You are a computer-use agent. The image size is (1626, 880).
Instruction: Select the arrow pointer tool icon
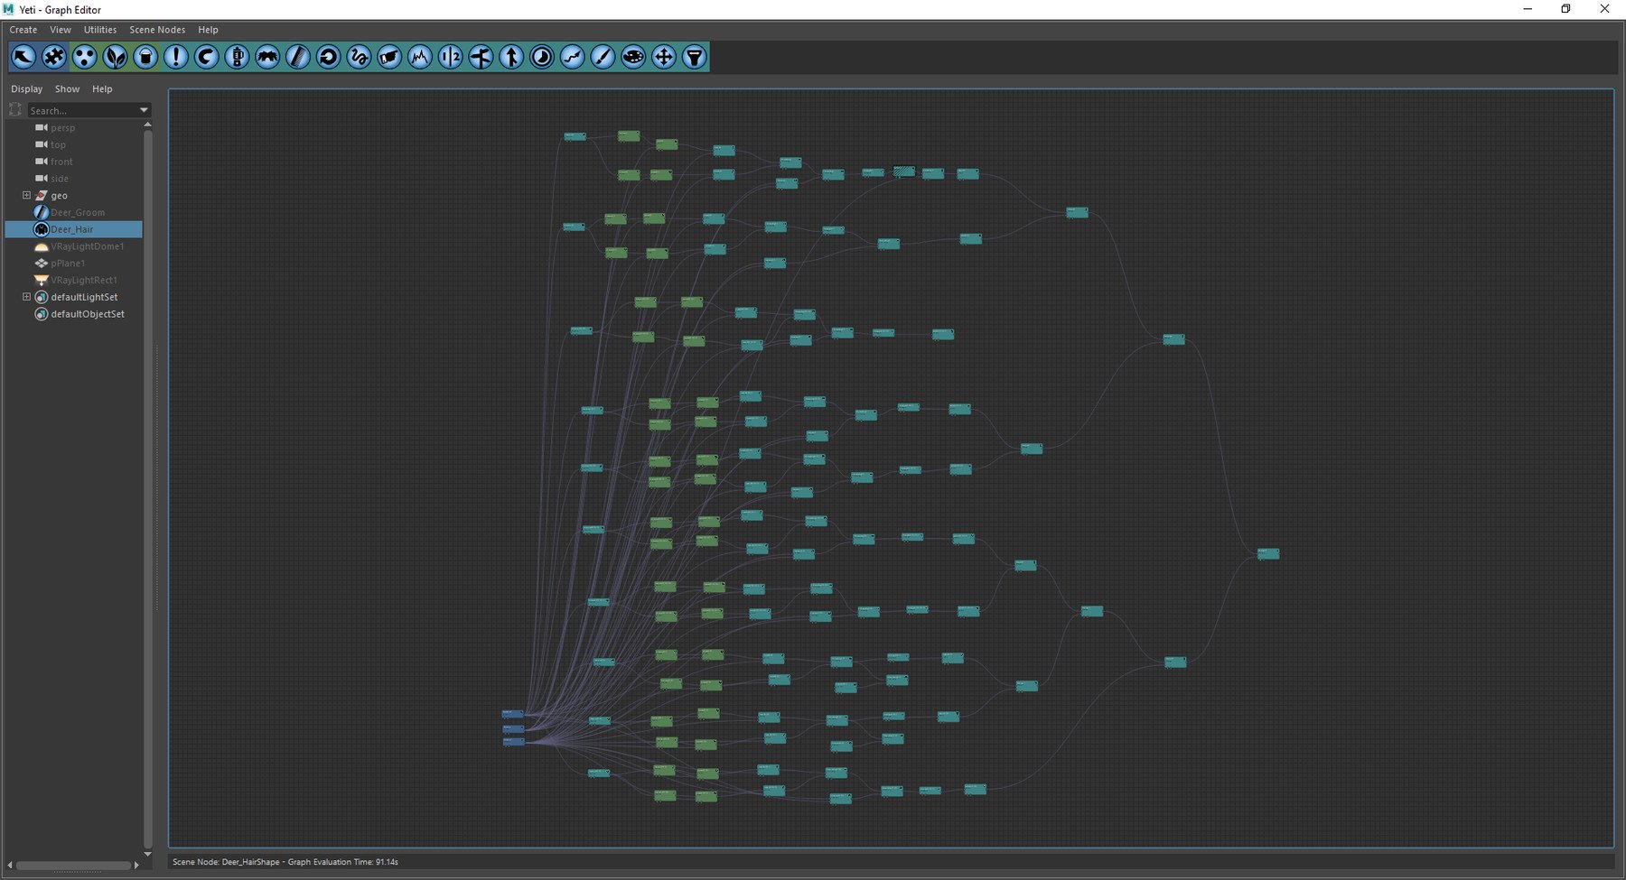click(23, 57)
